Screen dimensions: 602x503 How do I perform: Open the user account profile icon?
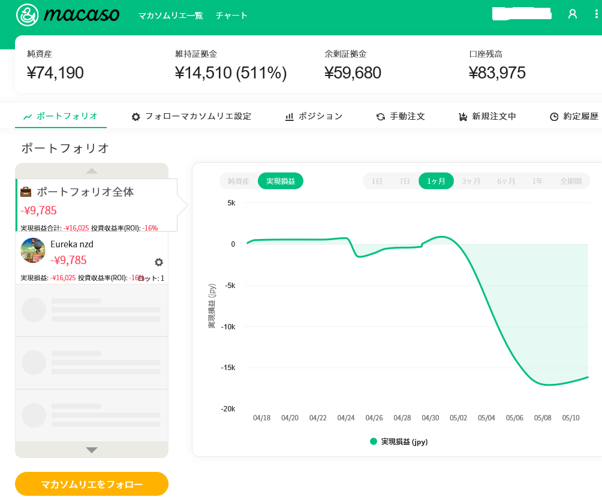(572, 14)
